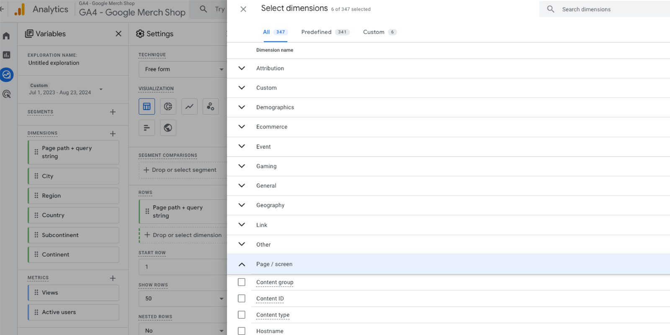Open the Reports icon in left sidebar
The image size is (670, 335).
click(x=6, y=55)
